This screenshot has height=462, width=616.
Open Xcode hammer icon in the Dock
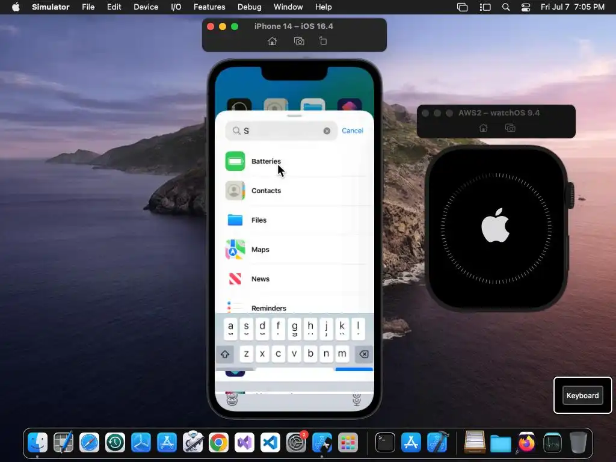(437, 443)
